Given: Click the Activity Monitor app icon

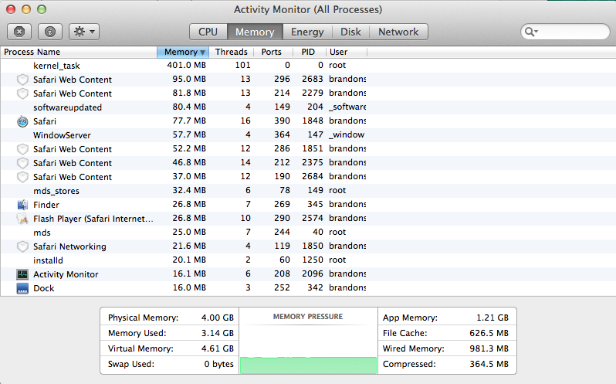Looking at the screenshot, I should (23, 274).
